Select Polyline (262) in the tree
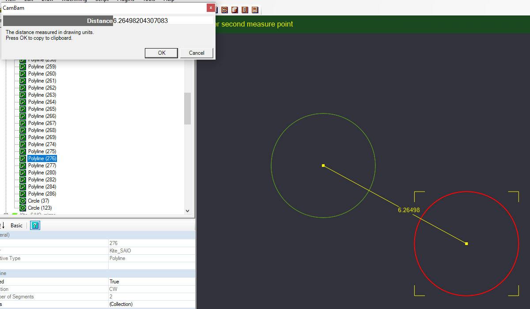The width and height of the screenshot is (530, 309). [x=42, y=88]
